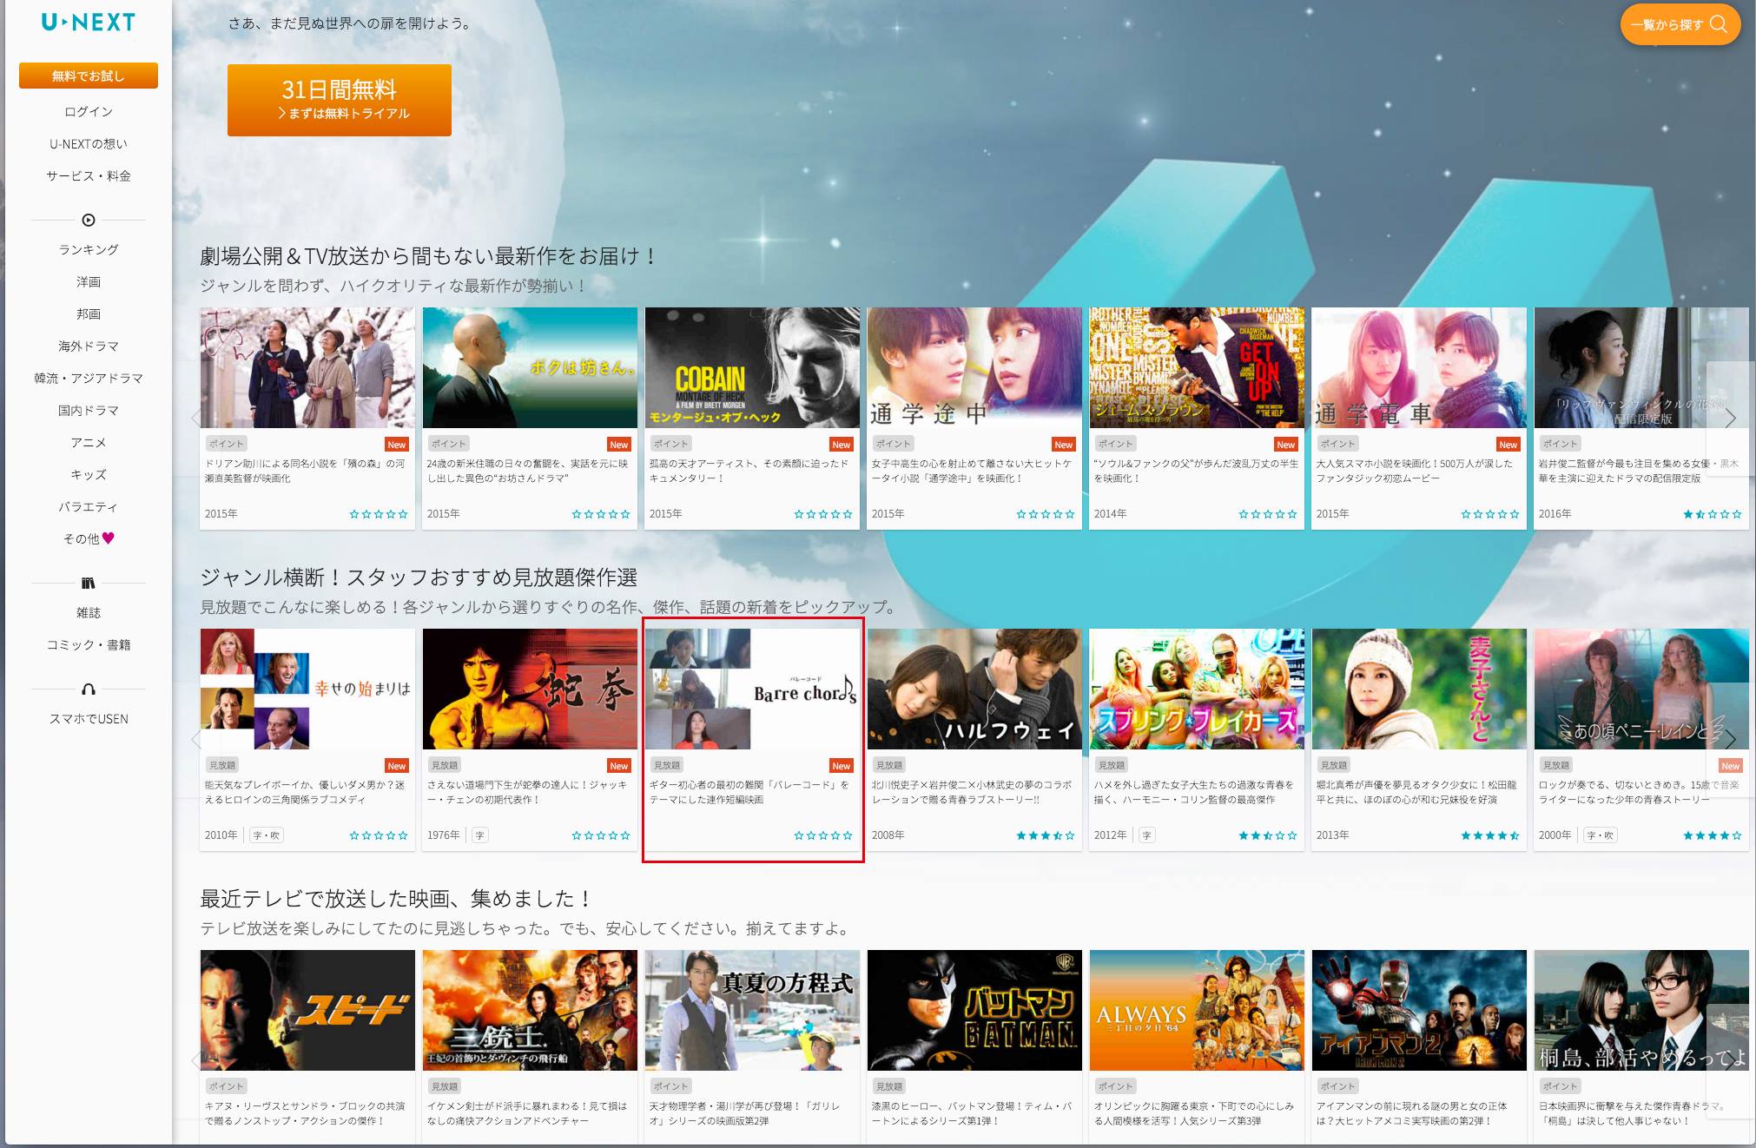Click the star rating on ハルフウェイ card
Screen dimensions: 1756x1148
point(1046,835)
